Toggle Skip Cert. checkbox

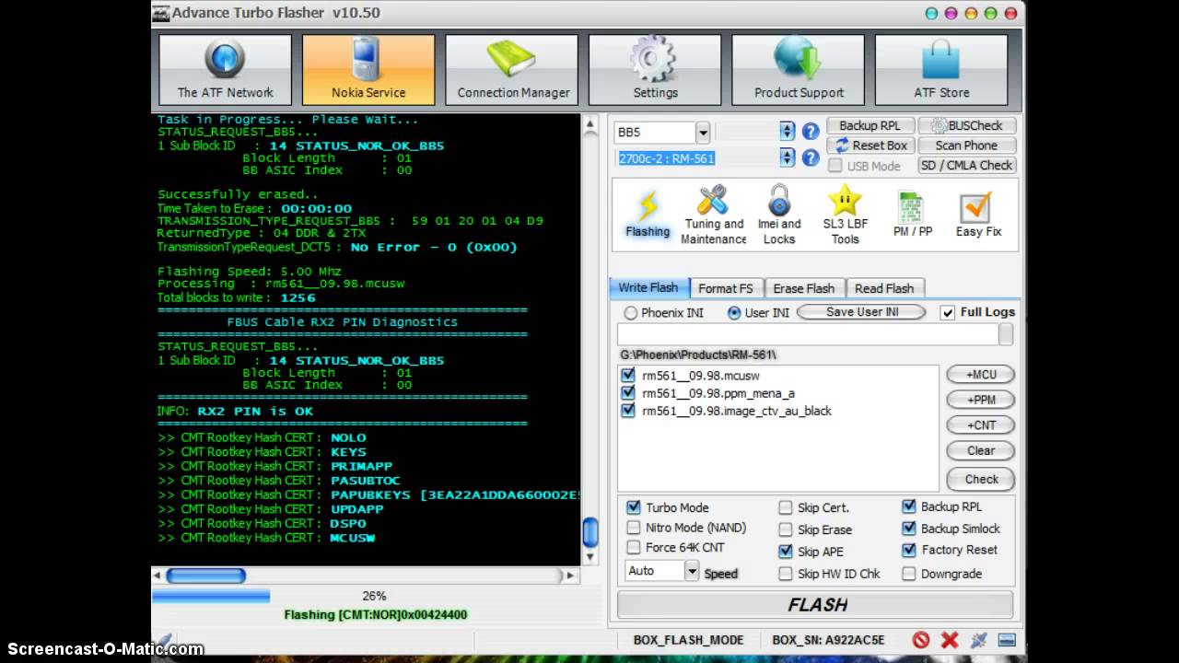[x=785, y=507]
